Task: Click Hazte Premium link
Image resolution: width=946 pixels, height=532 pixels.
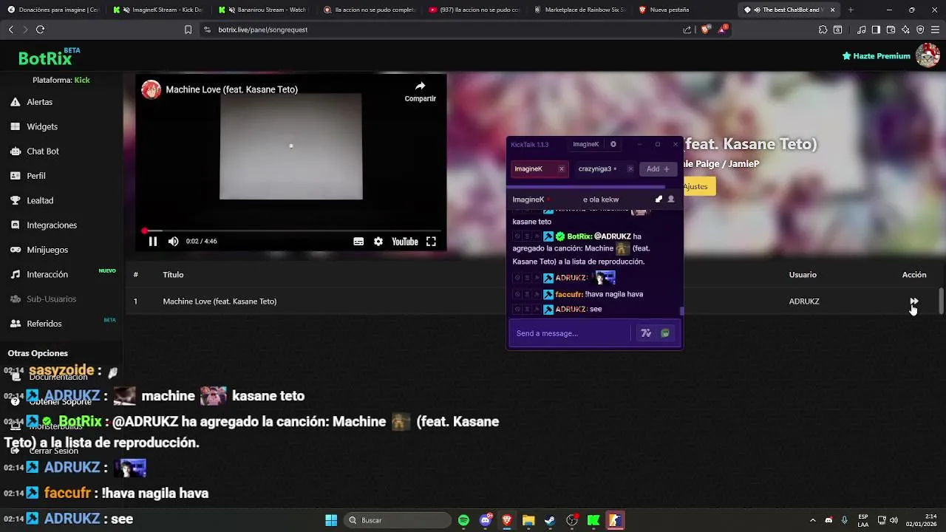Action: [876, 56]
